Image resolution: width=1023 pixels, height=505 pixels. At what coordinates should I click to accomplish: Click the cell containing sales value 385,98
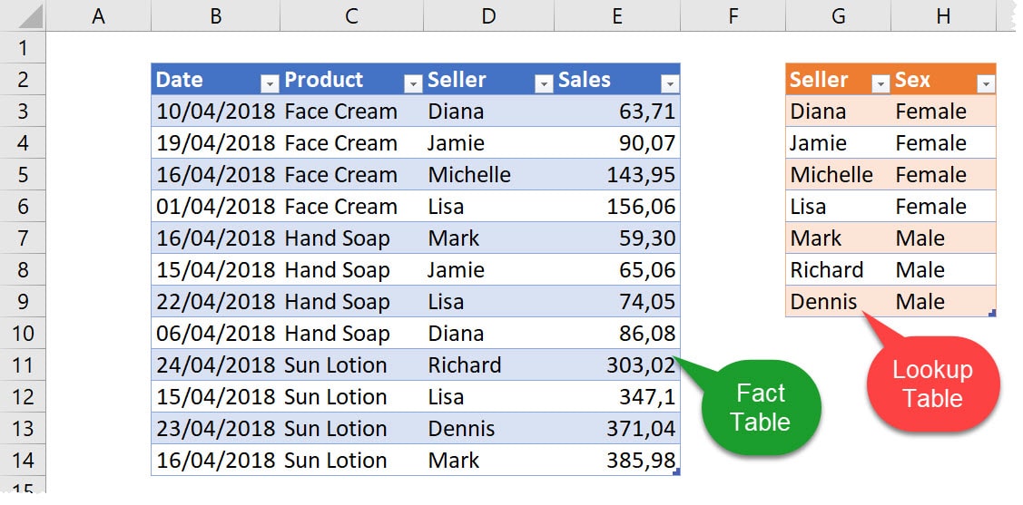tap(617, 461)
